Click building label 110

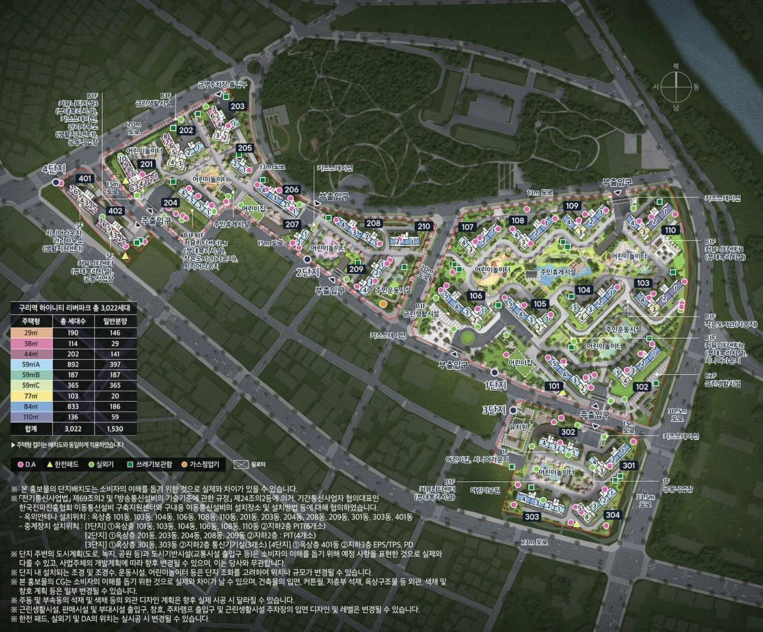(x=671, y=230)
